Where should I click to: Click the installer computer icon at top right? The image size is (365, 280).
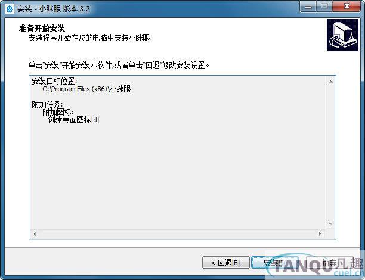pos(342,35)
